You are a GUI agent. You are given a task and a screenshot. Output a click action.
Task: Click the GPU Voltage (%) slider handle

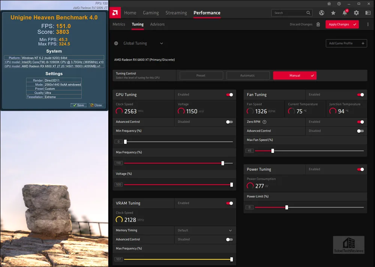click(231, 185)
